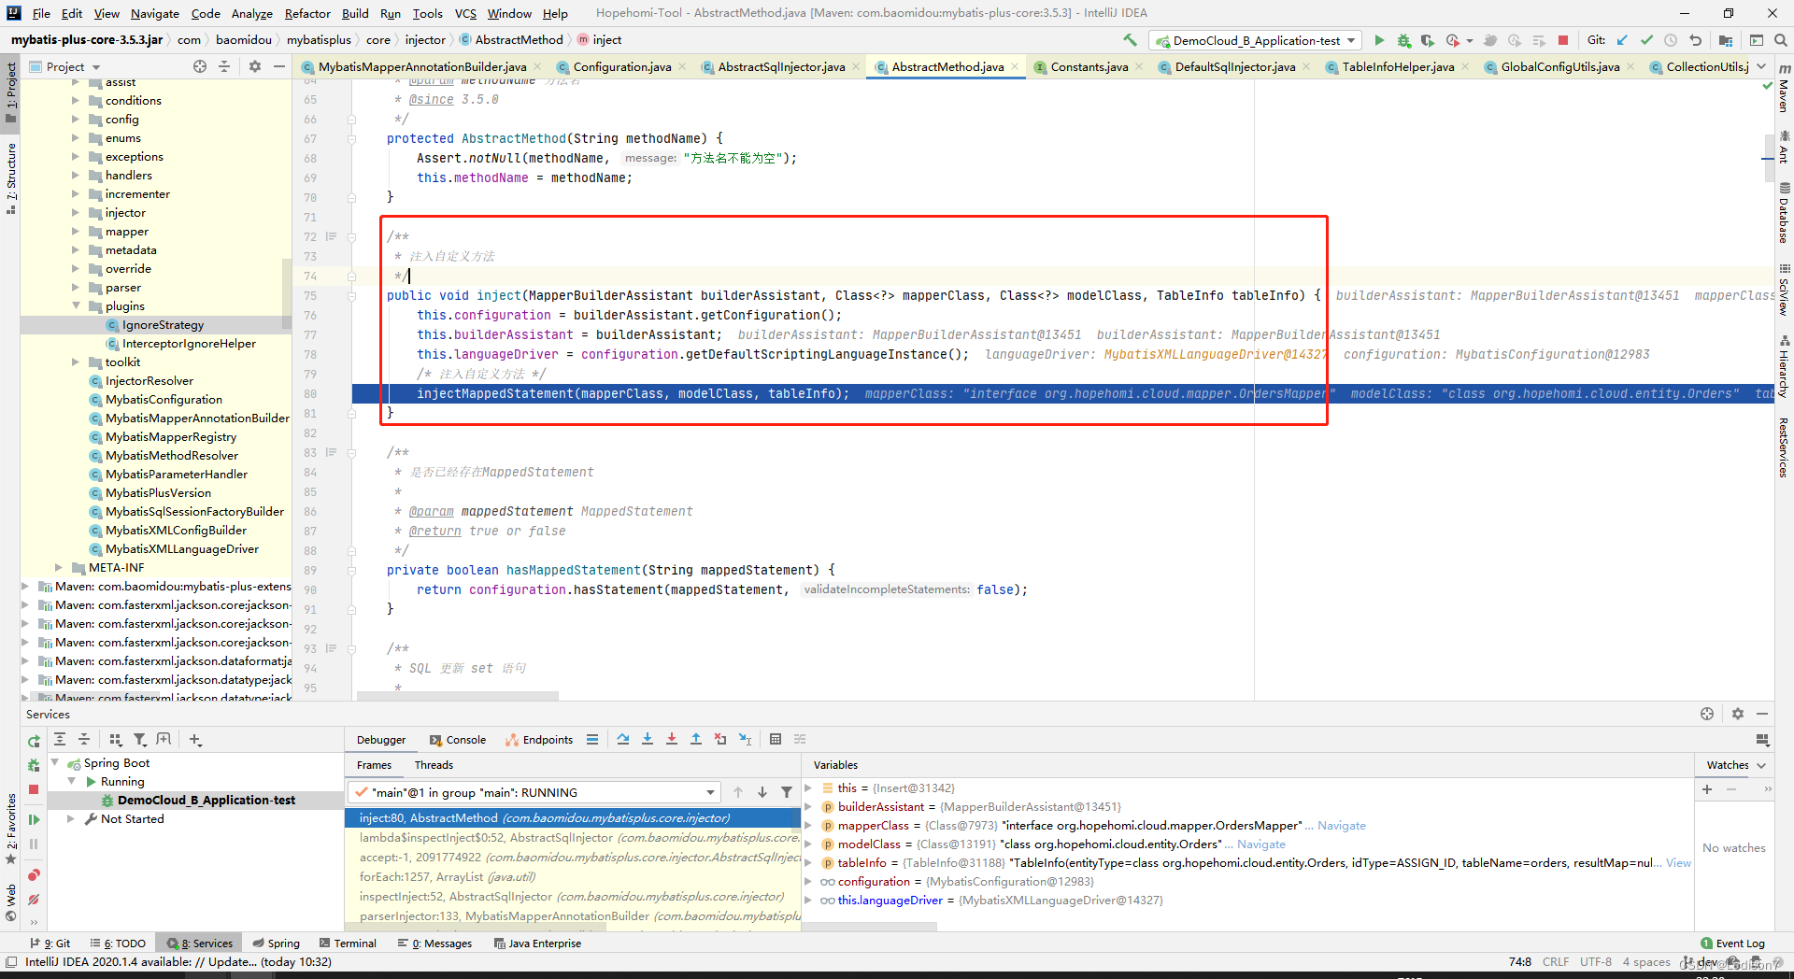Open Services panel settings gear
Image resolution: width=1794 pixels, height=979 pixels.
tap(1738, 714)
